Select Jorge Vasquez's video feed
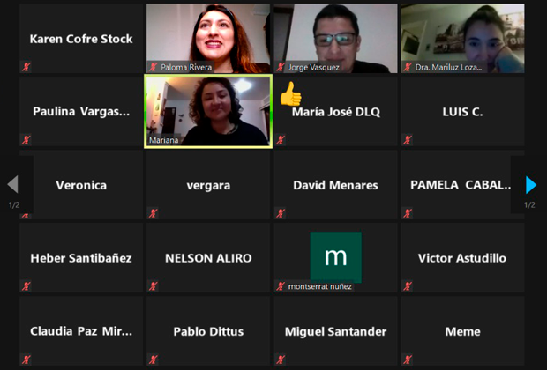Screen dimensions: 547x370 (335, 39)
